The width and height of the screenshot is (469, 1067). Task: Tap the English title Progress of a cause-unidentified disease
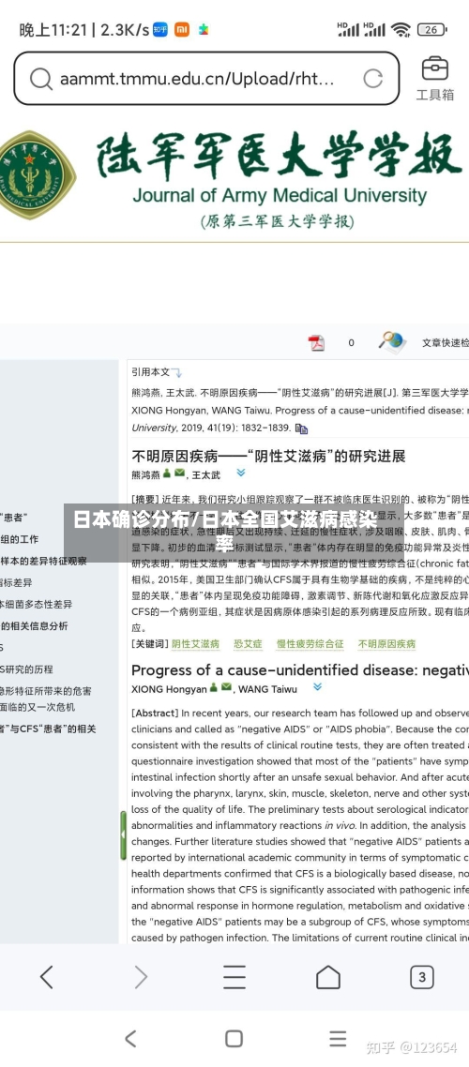coord(299,670)
